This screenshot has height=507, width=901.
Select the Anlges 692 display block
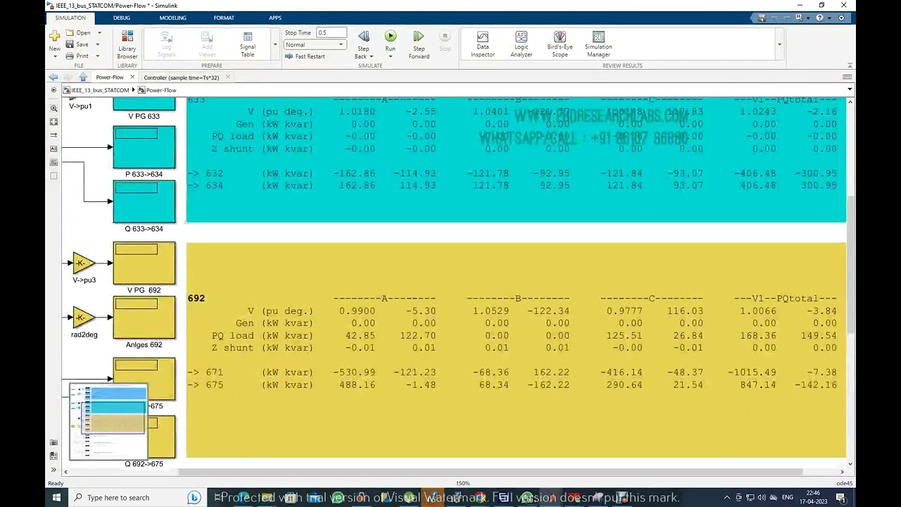coord(144,318)
